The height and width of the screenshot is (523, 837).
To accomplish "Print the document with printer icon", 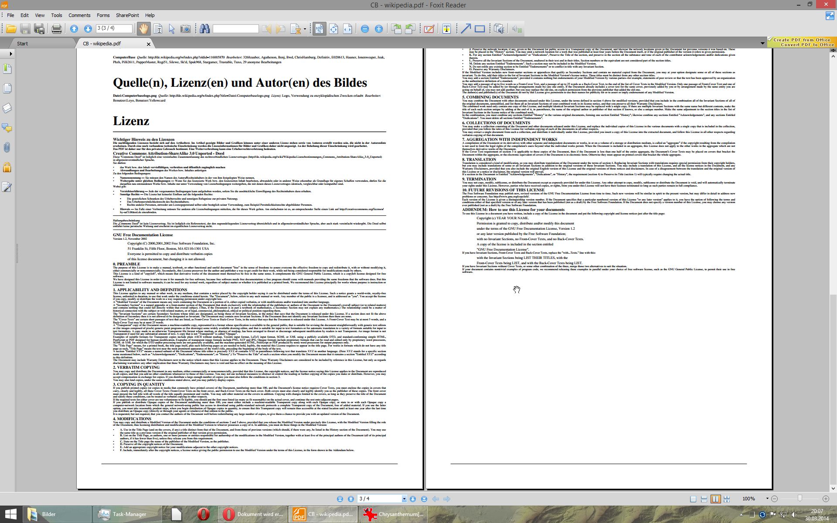I will [x=56, y=29].
